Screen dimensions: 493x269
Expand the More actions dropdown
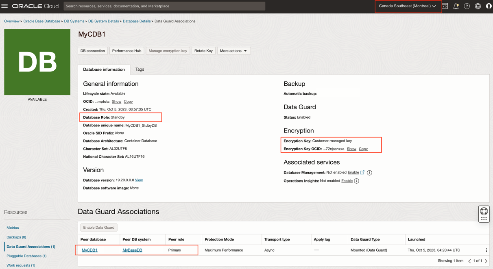pos(233,51)
